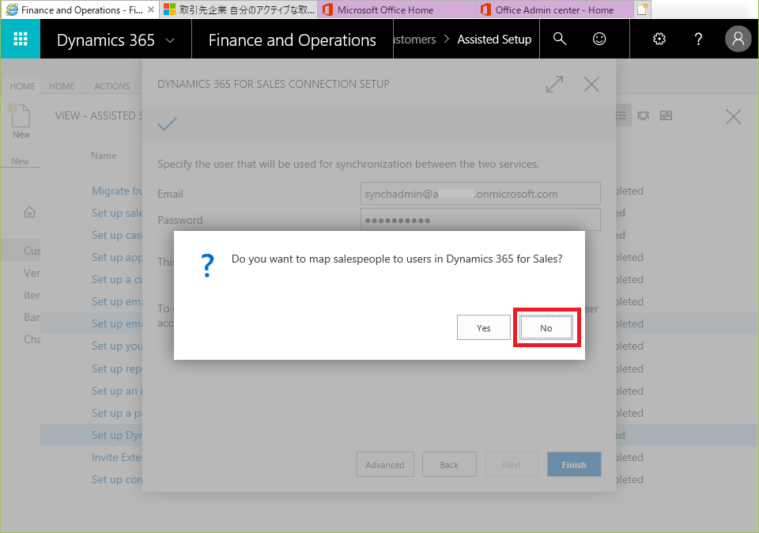Screen dimensions: 759x533
Task: Open the Dynamics 365 app launcher waffle
Action: tap(21, 39)
